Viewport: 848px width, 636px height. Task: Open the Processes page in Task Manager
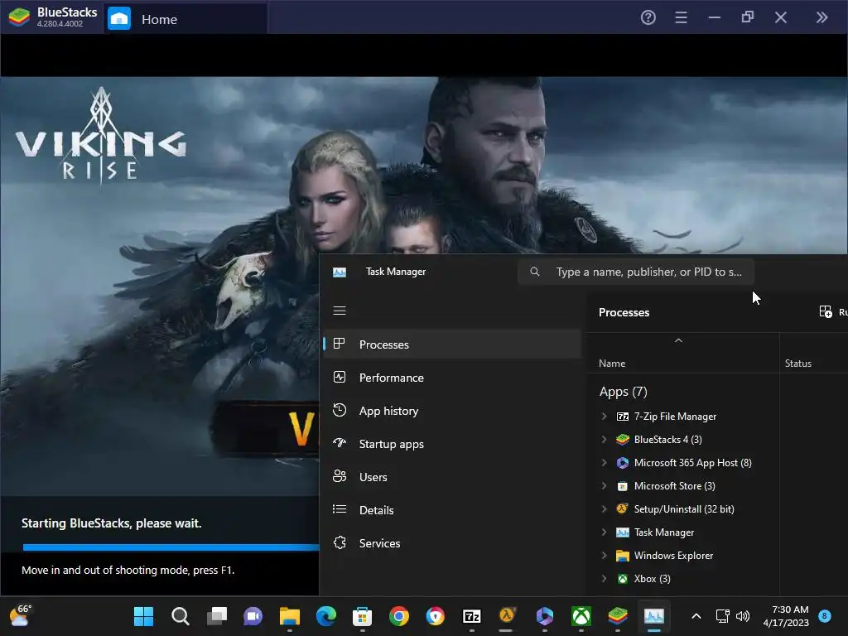(x=452, y=344)
